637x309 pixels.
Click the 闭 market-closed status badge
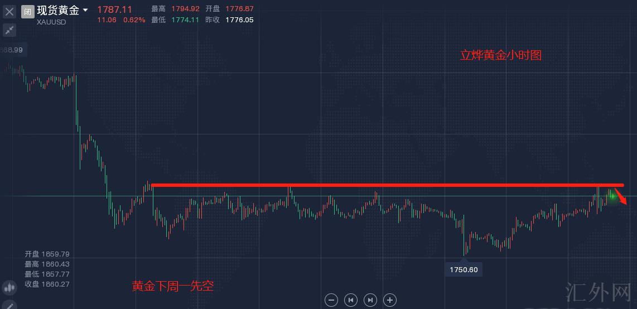(27, 11)
